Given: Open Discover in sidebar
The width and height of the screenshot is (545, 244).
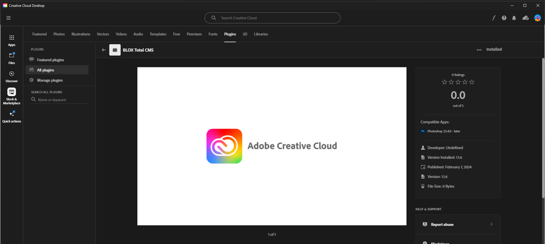Looking at the screenshot, I should [11, 76].
